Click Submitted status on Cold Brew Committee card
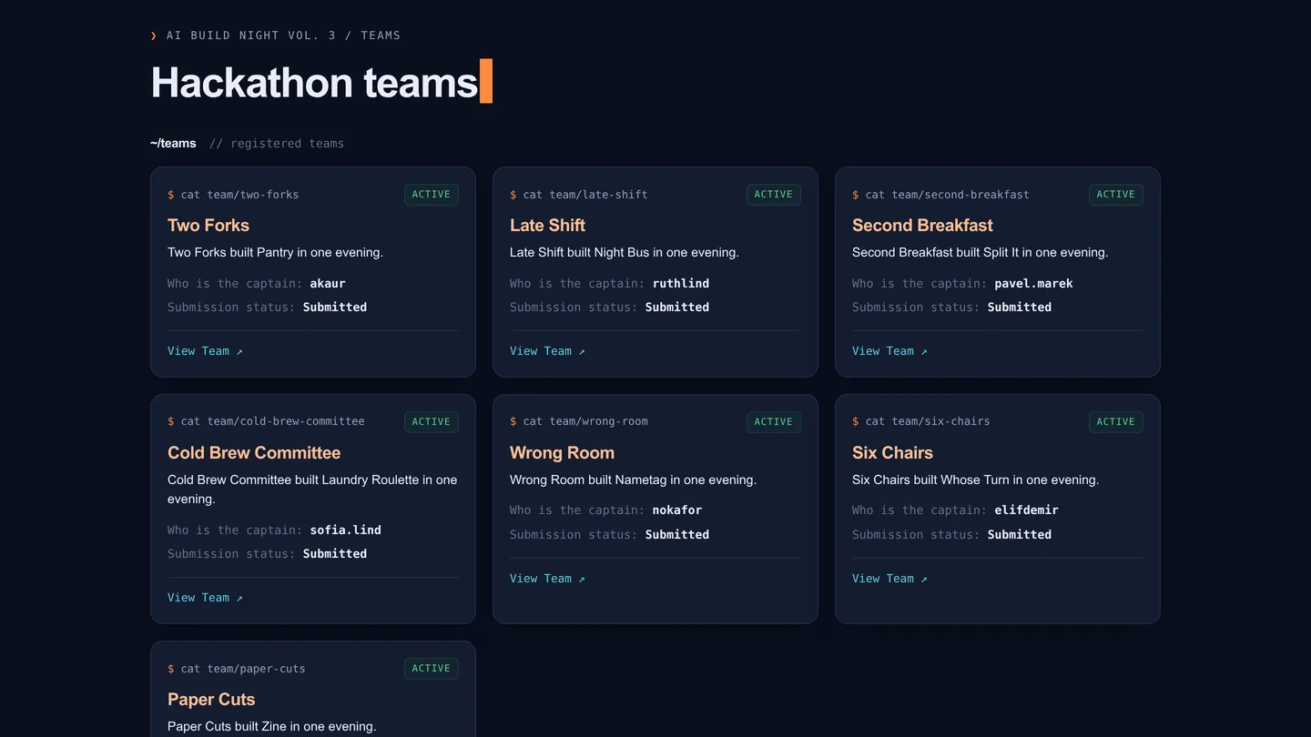This screenshot has width=1311, height=737. (335, 554)
